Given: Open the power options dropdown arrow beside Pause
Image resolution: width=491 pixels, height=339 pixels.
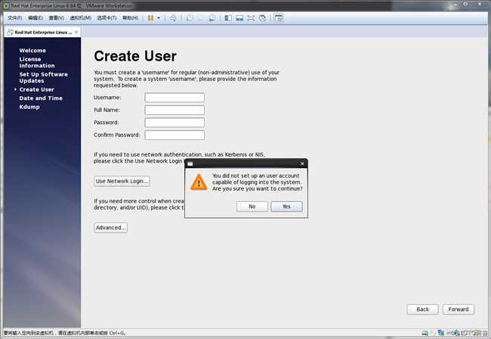Looking at the screenshot, I should 159,18.
